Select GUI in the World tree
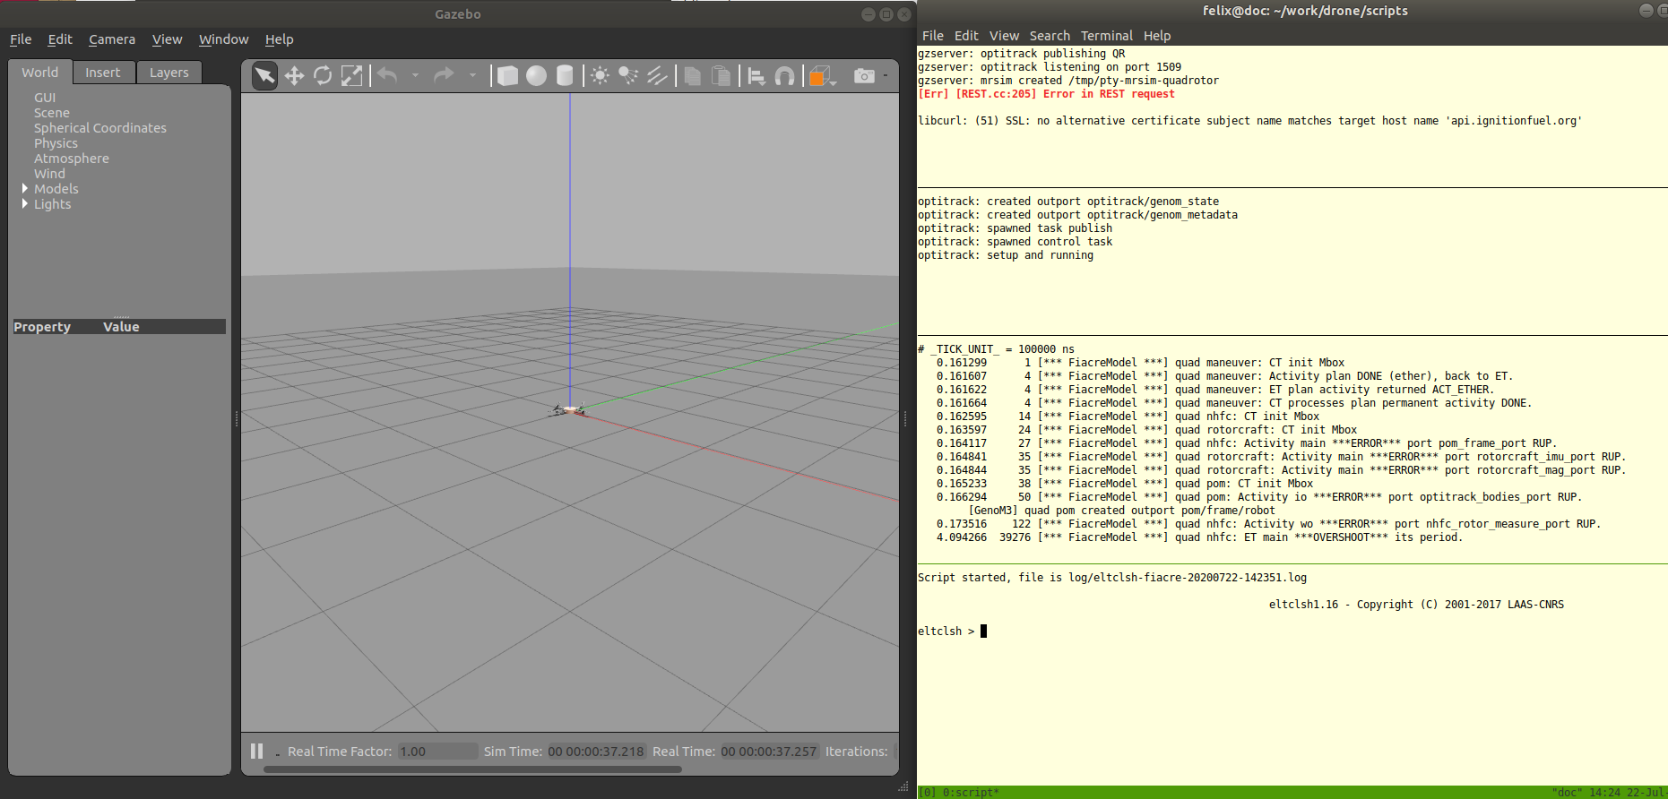Image resolution: width=1668 pixels, height=799 pixels. pyautogui.click(x=45, y=98)
